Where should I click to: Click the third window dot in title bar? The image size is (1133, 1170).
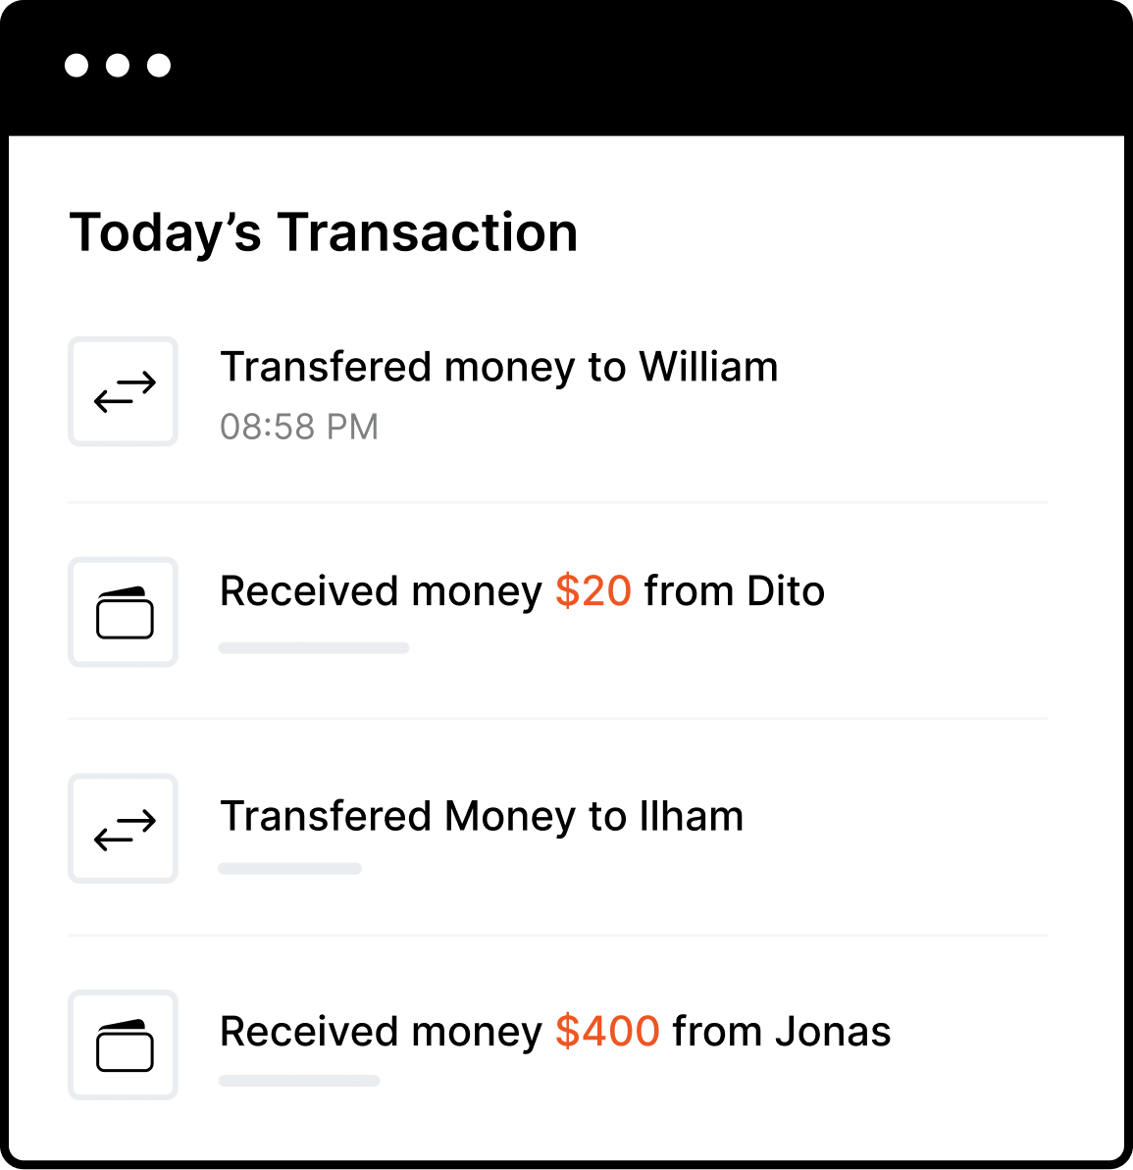tap(159, 66)
